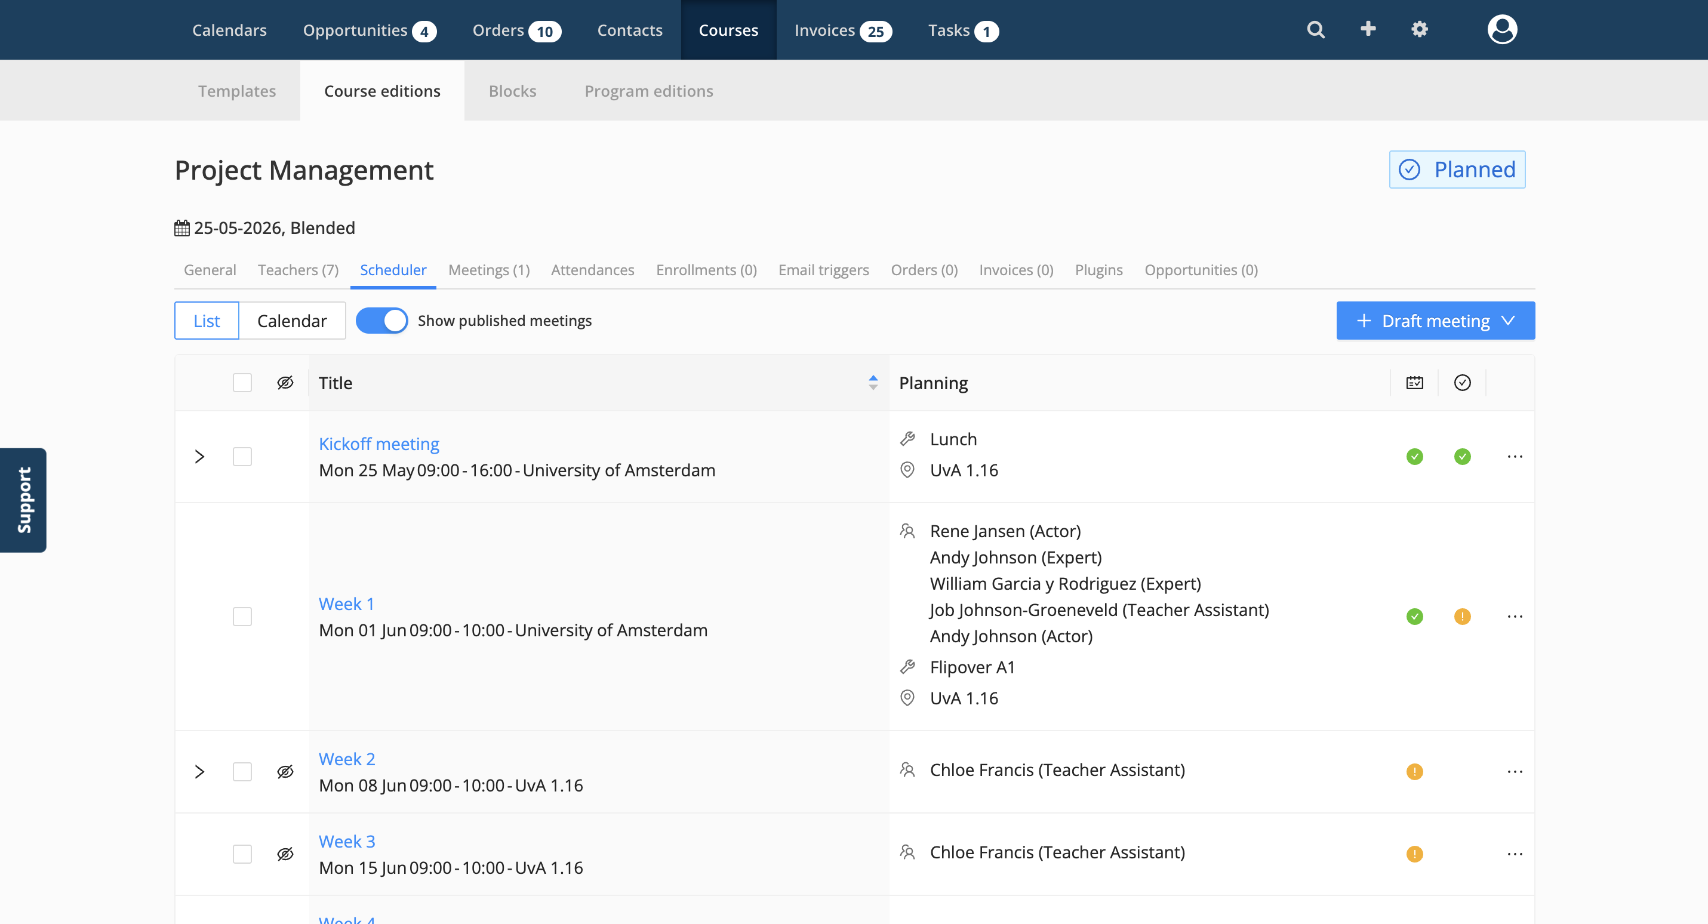Image resolution: width=1708 pixels, height=924 pixels.
Task: Click the teachers icon beside Rene Jansen
Action: pyautogui.click(x=907, y=531)
